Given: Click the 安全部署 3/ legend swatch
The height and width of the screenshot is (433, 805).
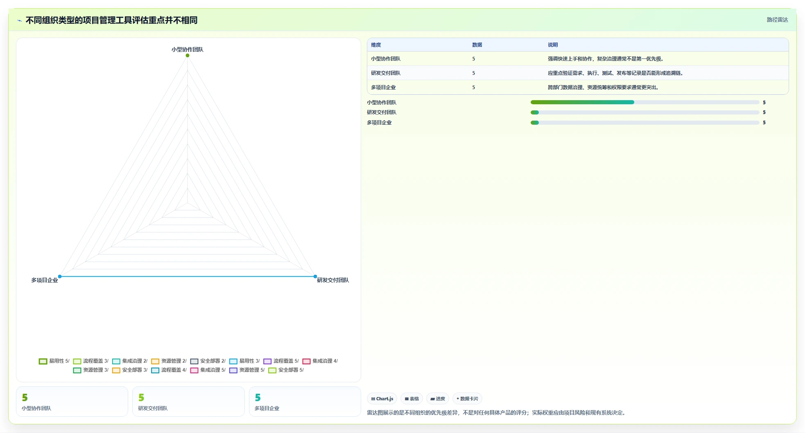Looking at the screenshot, I should 116,370.
